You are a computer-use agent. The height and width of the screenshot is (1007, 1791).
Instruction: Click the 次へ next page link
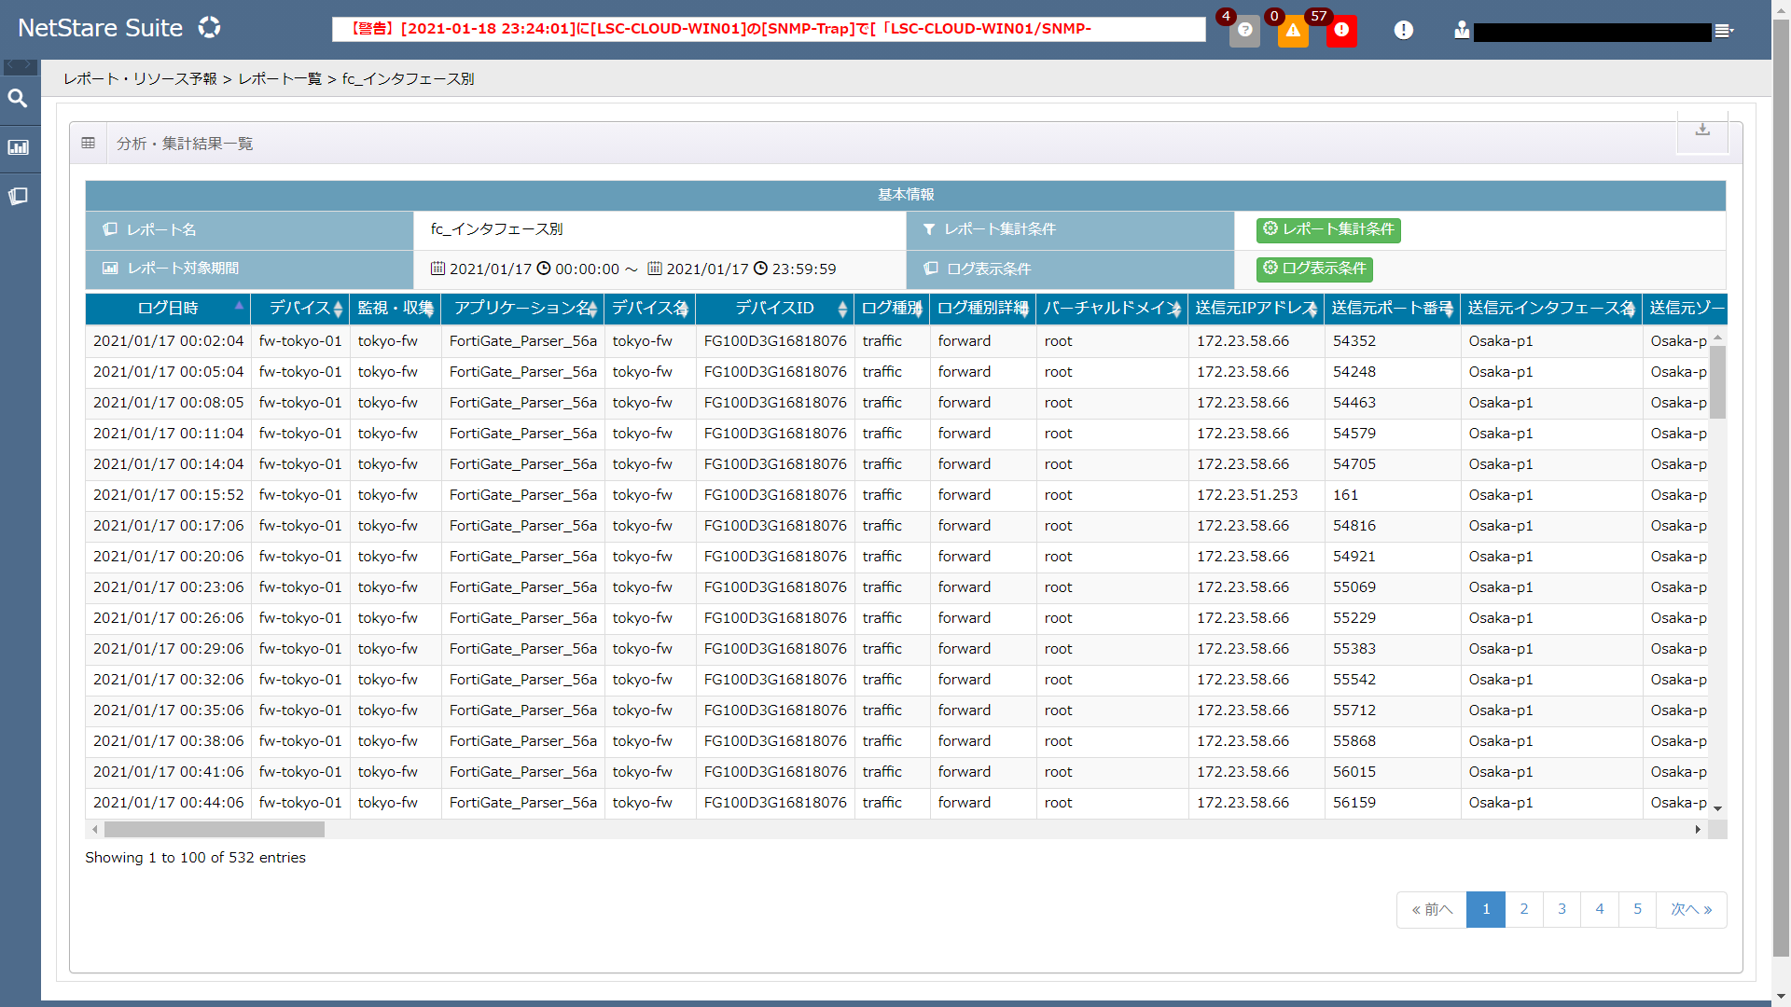[x=1691, y=909]
